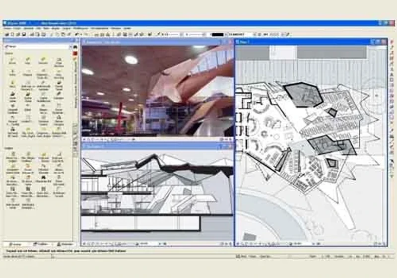The image size is (397, 278).
Task: Select the large dark hexagonal shape in the plan
Action: coord(303,94)
